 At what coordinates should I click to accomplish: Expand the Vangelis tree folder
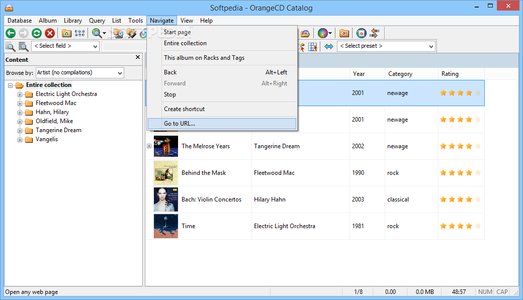[20, 140]
